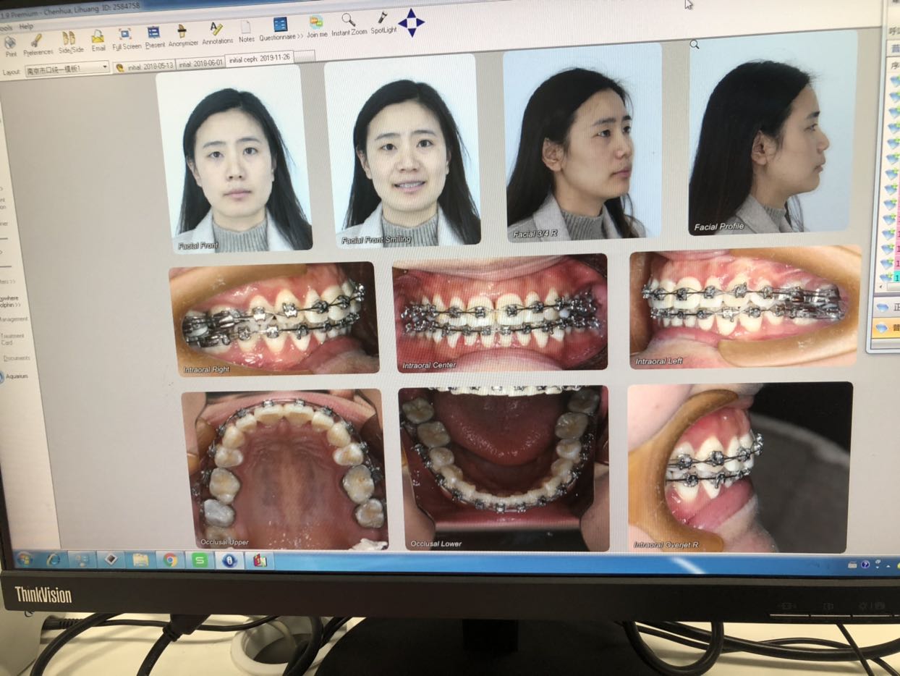Viewport: 900px width, 676px height.
Task: Open the Annotations tool
Action: 217,34
